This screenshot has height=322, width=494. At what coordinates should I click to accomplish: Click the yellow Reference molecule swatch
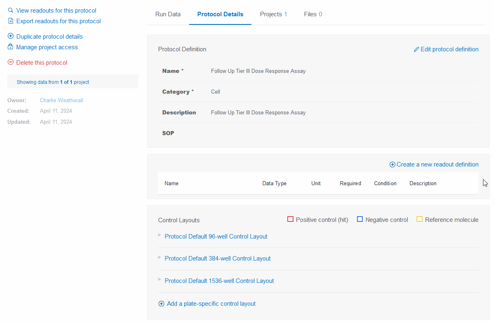(x=419, y=219)
